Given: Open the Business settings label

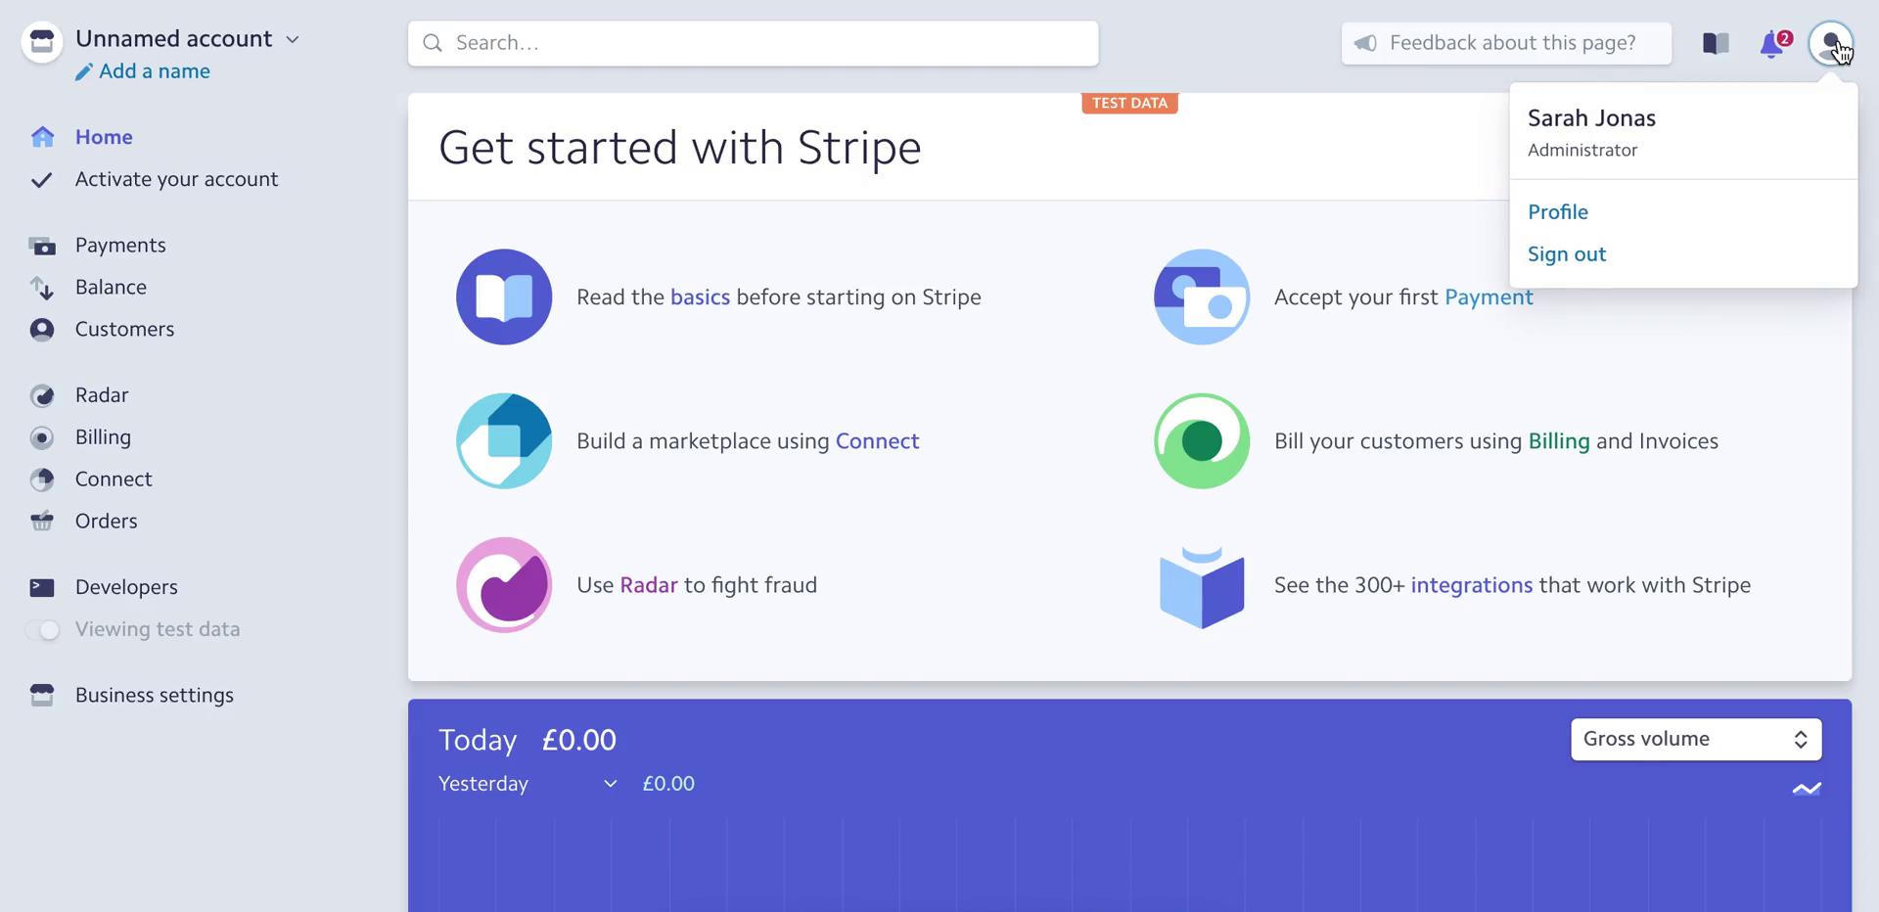Looking at the screenshot, I should pyautogui.click(x=155, y=696).
